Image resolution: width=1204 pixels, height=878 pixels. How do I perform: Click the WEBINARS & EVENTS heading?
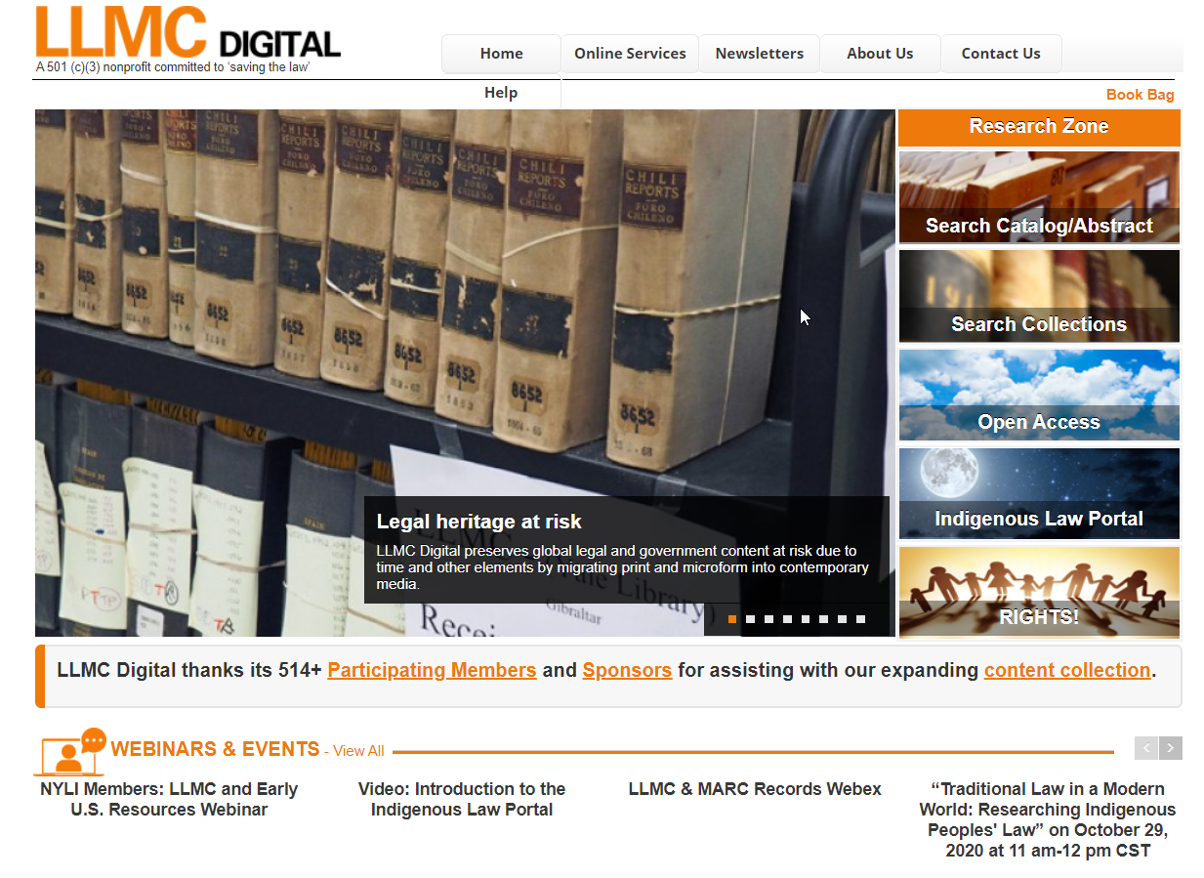(215, 749)
